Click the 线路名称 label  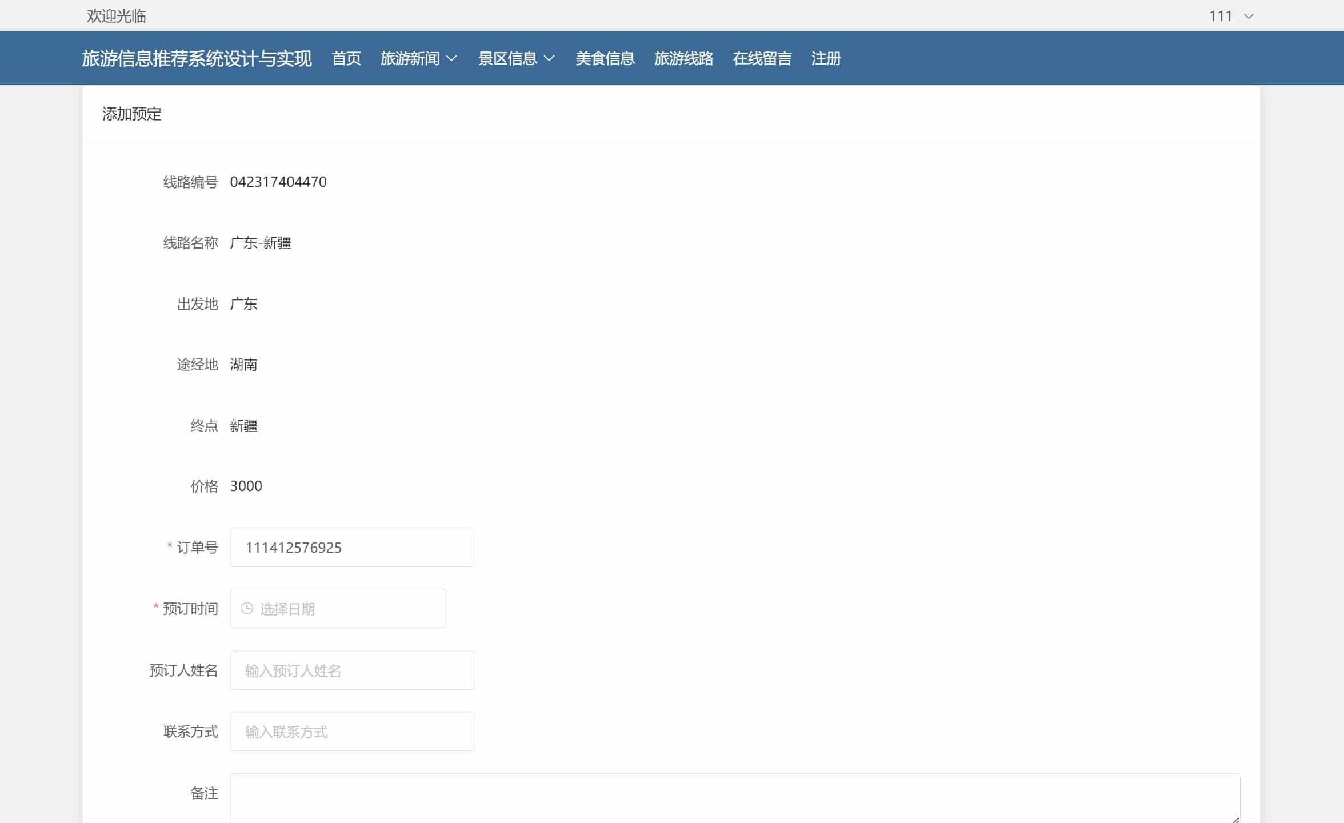point(191,243)
